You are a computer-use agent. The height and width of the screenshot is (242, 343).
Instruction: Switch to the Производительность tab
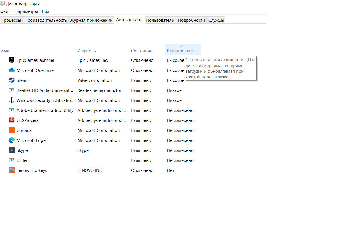pos(46,20)
